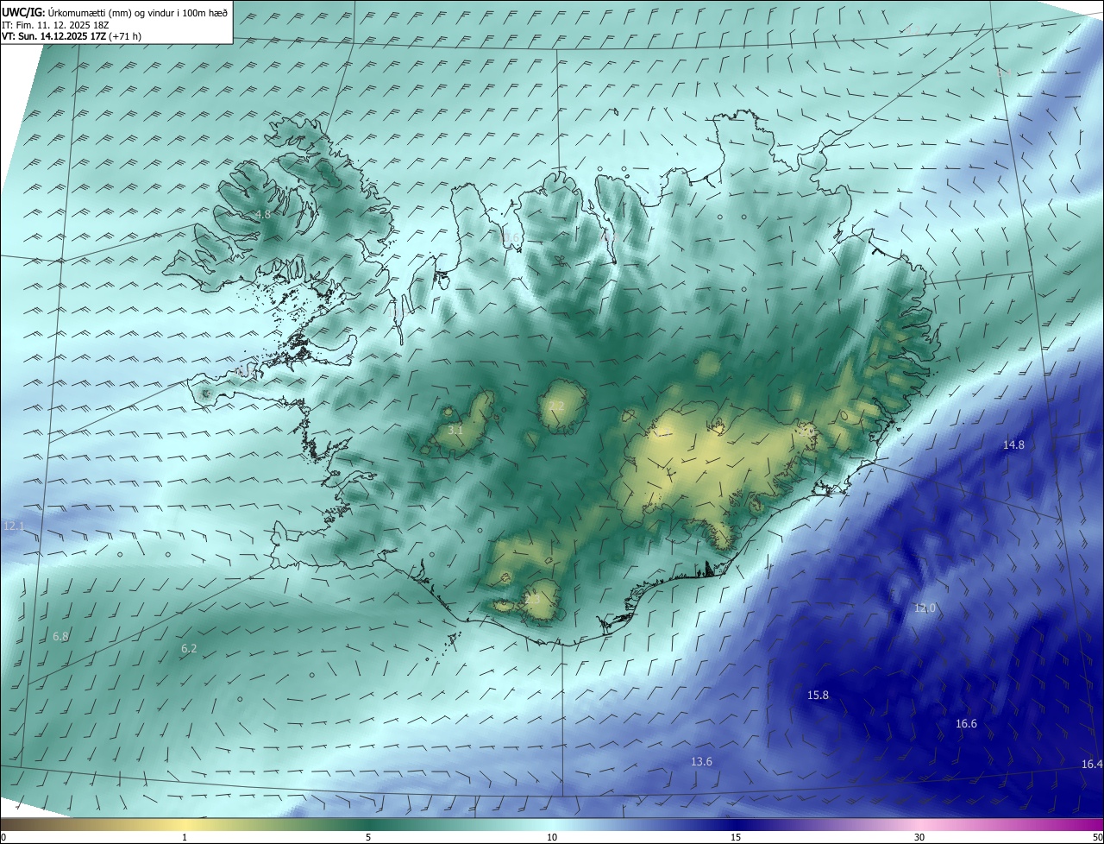Click the 16.4 value label on the map
The width and height of the screenshot is (1104, 844).
tap(1092, 764)
